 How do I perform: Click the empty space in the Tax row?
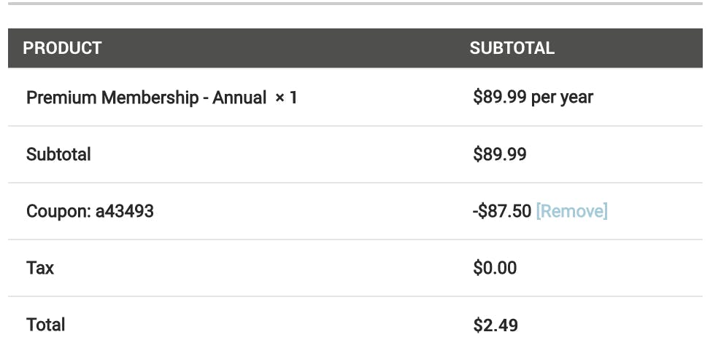pyautogui.click(x=262, y=268)
